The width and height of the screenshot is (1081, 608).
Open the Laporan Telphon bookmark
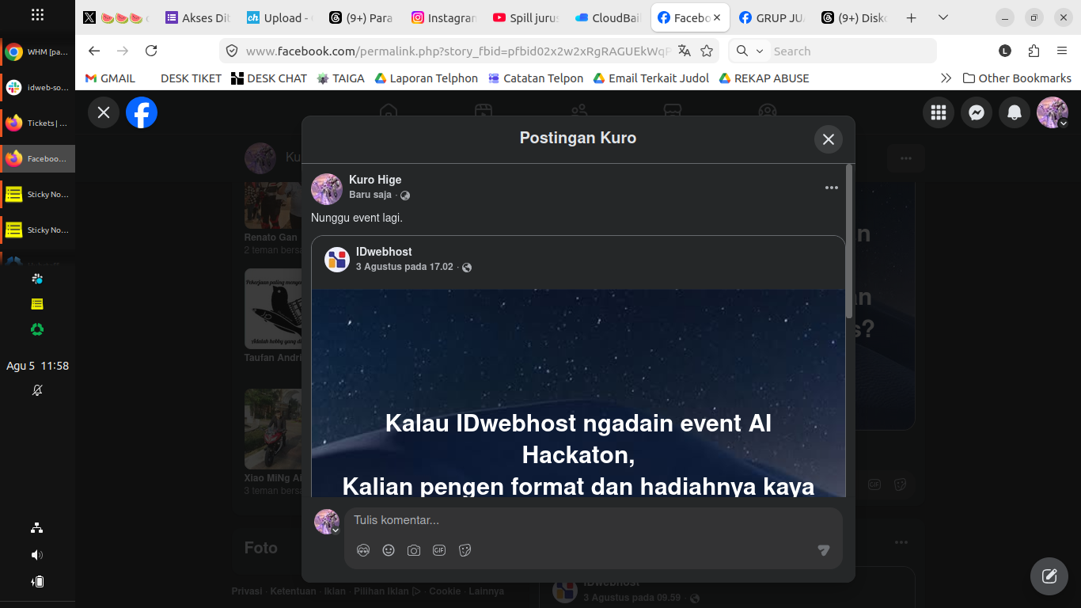[x=427, y=78]
